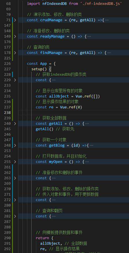
Task: Click the myOpen constant name
Action: pyautogui.click(x=56, y=162)
